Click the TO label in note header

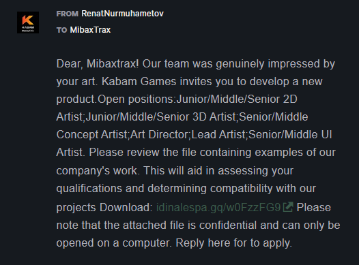pos(61,30)
